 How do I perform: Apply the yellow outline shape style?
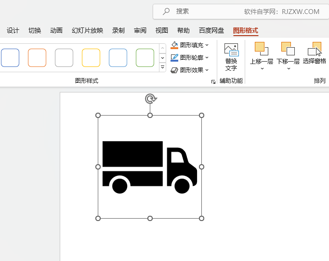[91, 58]
